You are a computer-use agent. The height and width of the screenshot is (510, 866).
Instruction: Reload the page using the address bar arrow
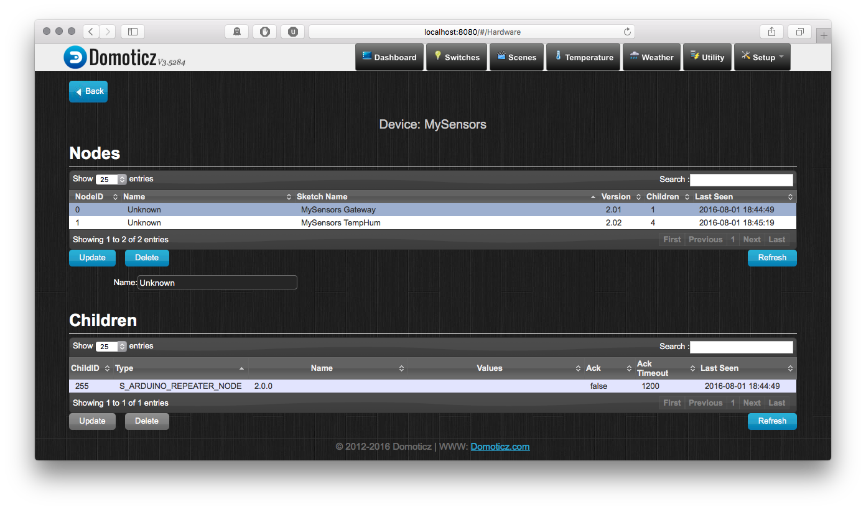pyautogui.click(x=627, y=32)
